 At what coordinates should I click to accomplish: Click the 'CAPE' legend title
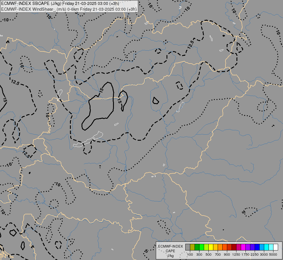(170, 251)
